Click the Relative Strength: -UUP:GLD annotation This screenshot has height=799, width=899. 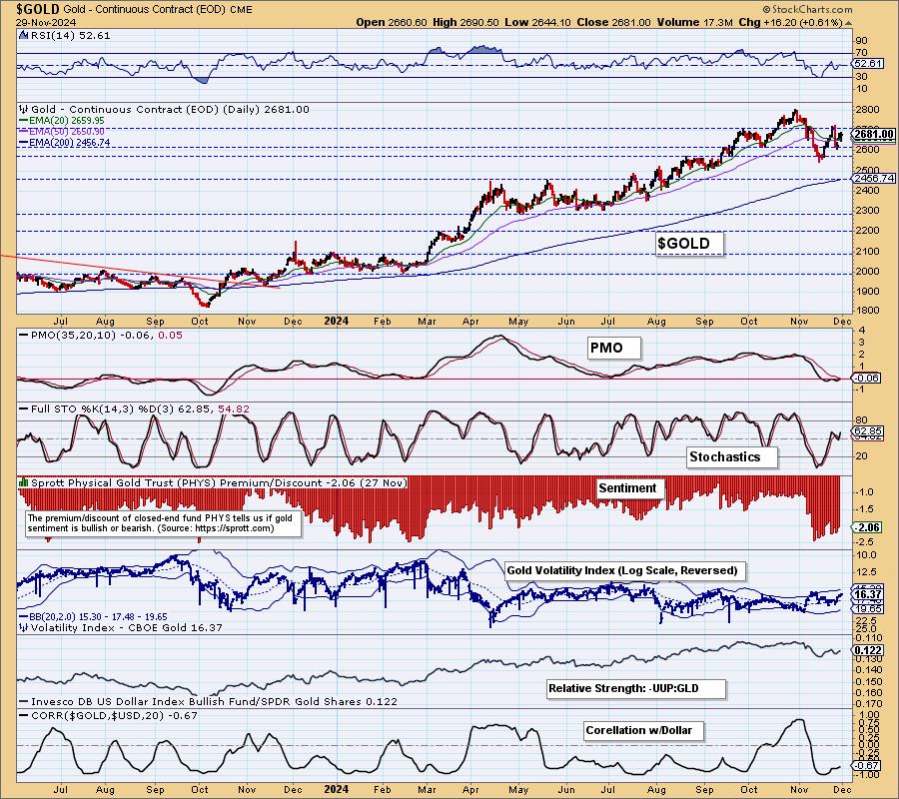(636, 688)
